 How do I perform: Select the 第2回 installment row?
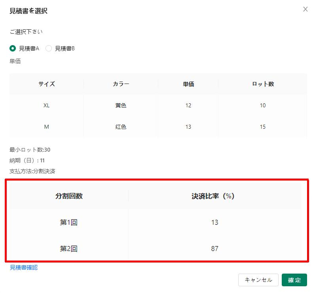pos(69,249)
